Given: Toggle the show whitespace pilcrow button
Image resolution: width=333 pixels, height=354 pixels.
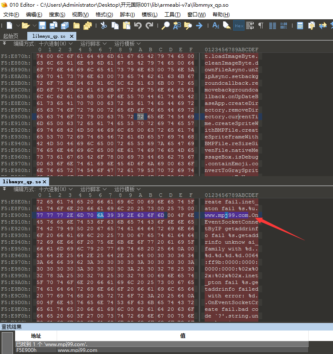Looking at the screenshot, I should tap(261, 26).
